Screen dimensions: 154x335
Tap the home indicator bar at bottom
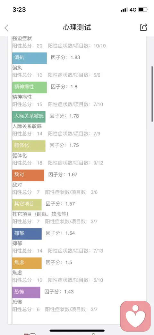pyautogui.click(x=77, y=330)
